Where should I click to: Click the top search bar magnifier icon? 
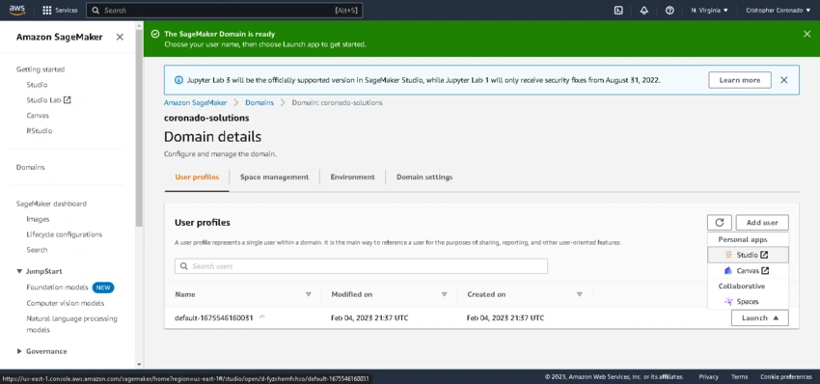point(96,10)
